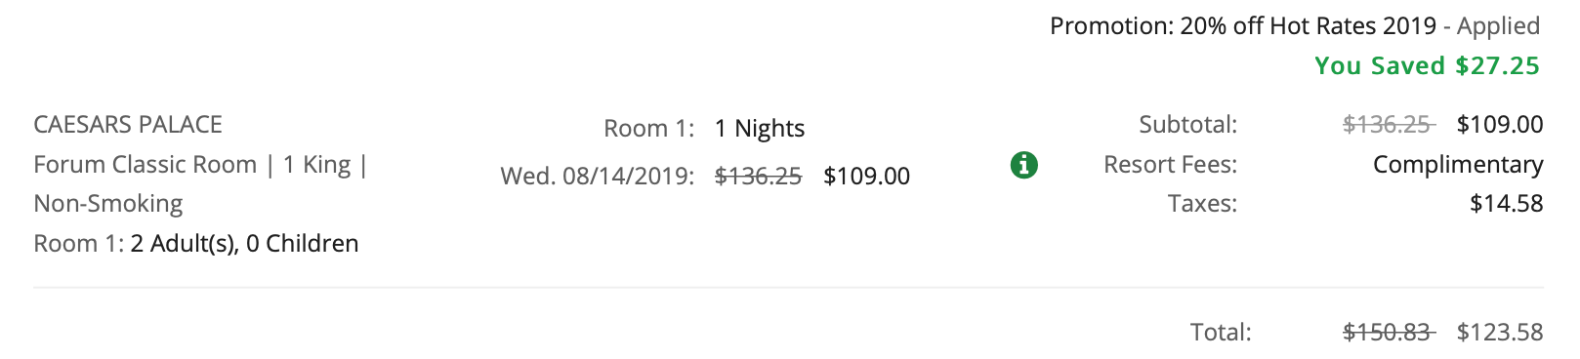Click the 1 Nights value for Room 1
Screen dimensions: 1580x359
point(760,129)
